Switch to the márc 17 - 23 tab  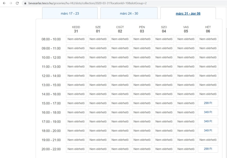coord(70,13)
